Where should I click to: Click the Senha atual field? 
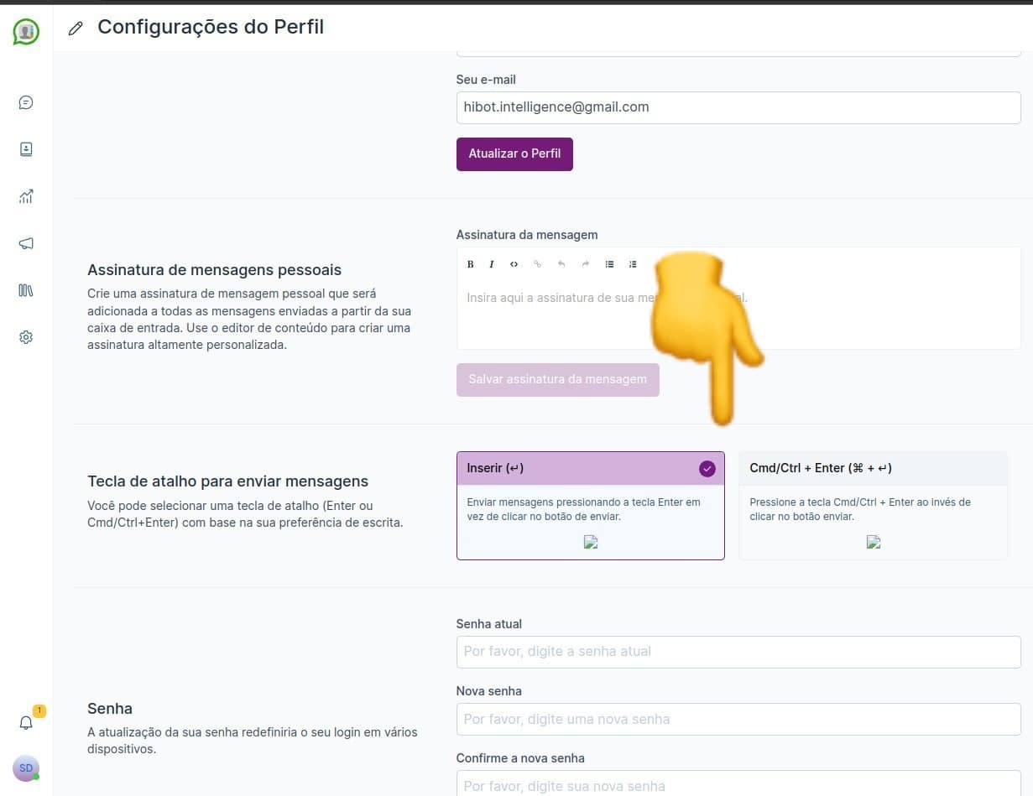point(738,652)
